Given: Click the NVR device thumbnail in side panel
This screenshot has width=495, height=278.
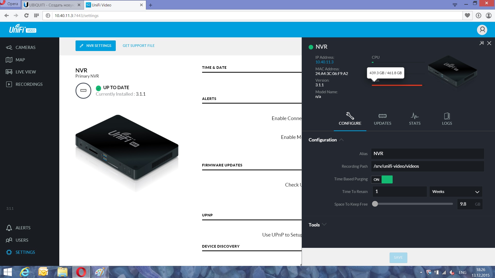Looking at the screenshot, I should point(452,71).
